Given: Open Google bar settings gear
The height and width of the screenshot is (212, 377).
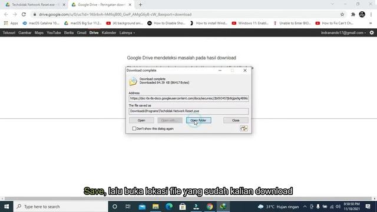Looking at the screenshot, I should [x=372, y=33].
